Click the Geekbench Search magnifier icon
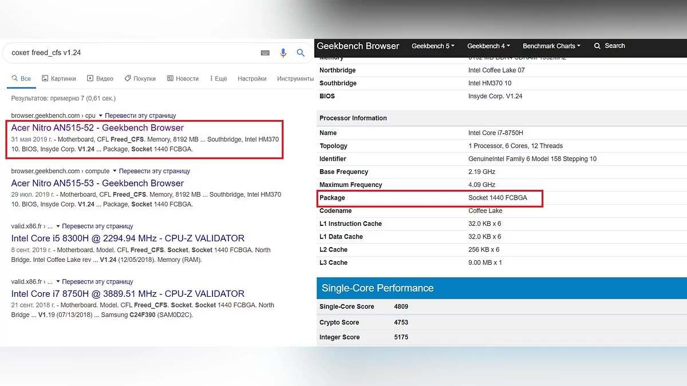This screenshot has height=386, width=687. coord(598,46)
